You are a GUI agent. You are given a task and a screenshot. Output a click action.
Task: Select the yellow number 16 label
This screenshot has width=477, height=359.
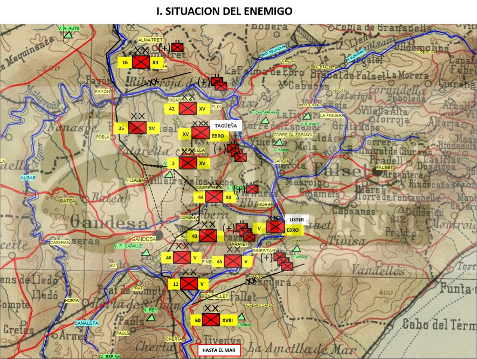(x=125, y=63)
